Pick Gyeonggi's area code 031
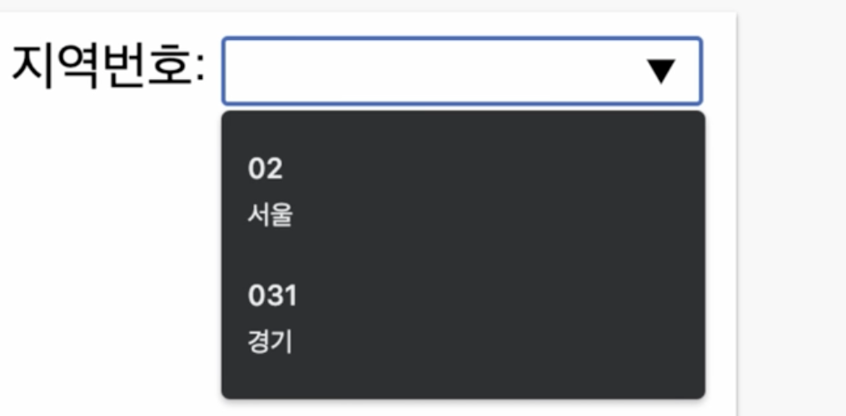 (x=462, y=317)
